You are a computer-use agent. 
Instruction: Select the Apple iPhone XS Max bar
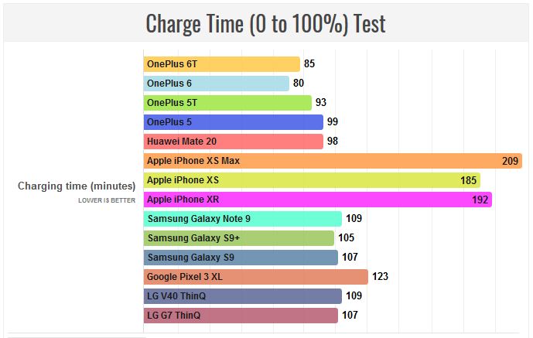click(333, 161)
